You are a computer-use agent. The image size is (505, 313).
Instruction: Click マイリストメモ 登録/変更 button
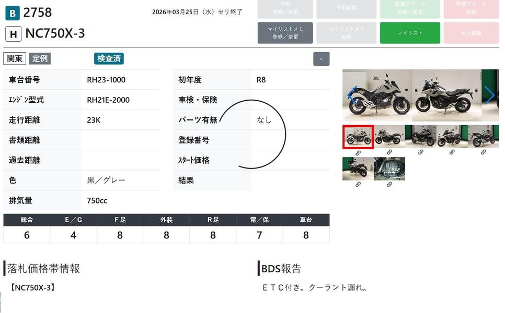285,33
